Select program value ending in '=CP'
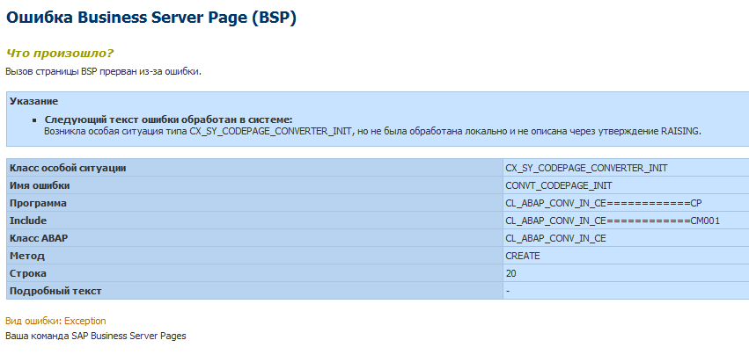This screenshot has width=749, height=362. 603,203
